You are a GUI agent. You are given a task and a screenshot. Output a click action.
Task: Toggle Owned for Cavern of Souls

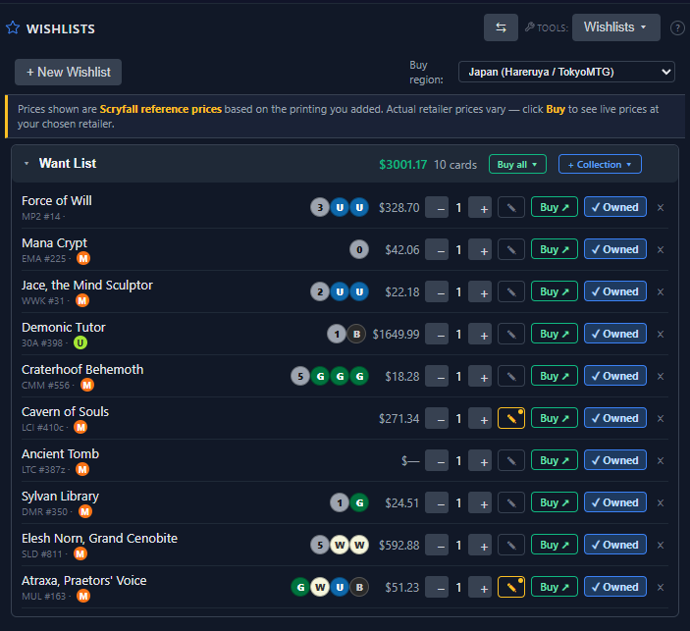615,418
